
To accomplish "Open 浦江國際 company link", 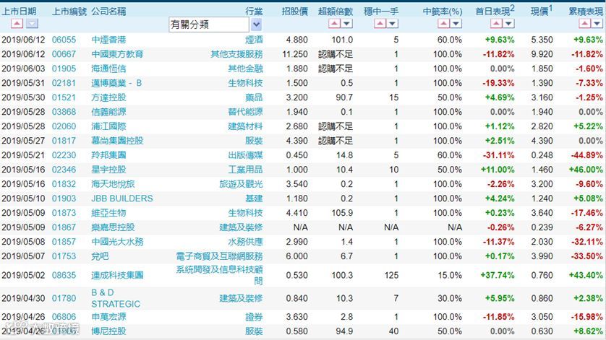I will [x=108, y=126].
